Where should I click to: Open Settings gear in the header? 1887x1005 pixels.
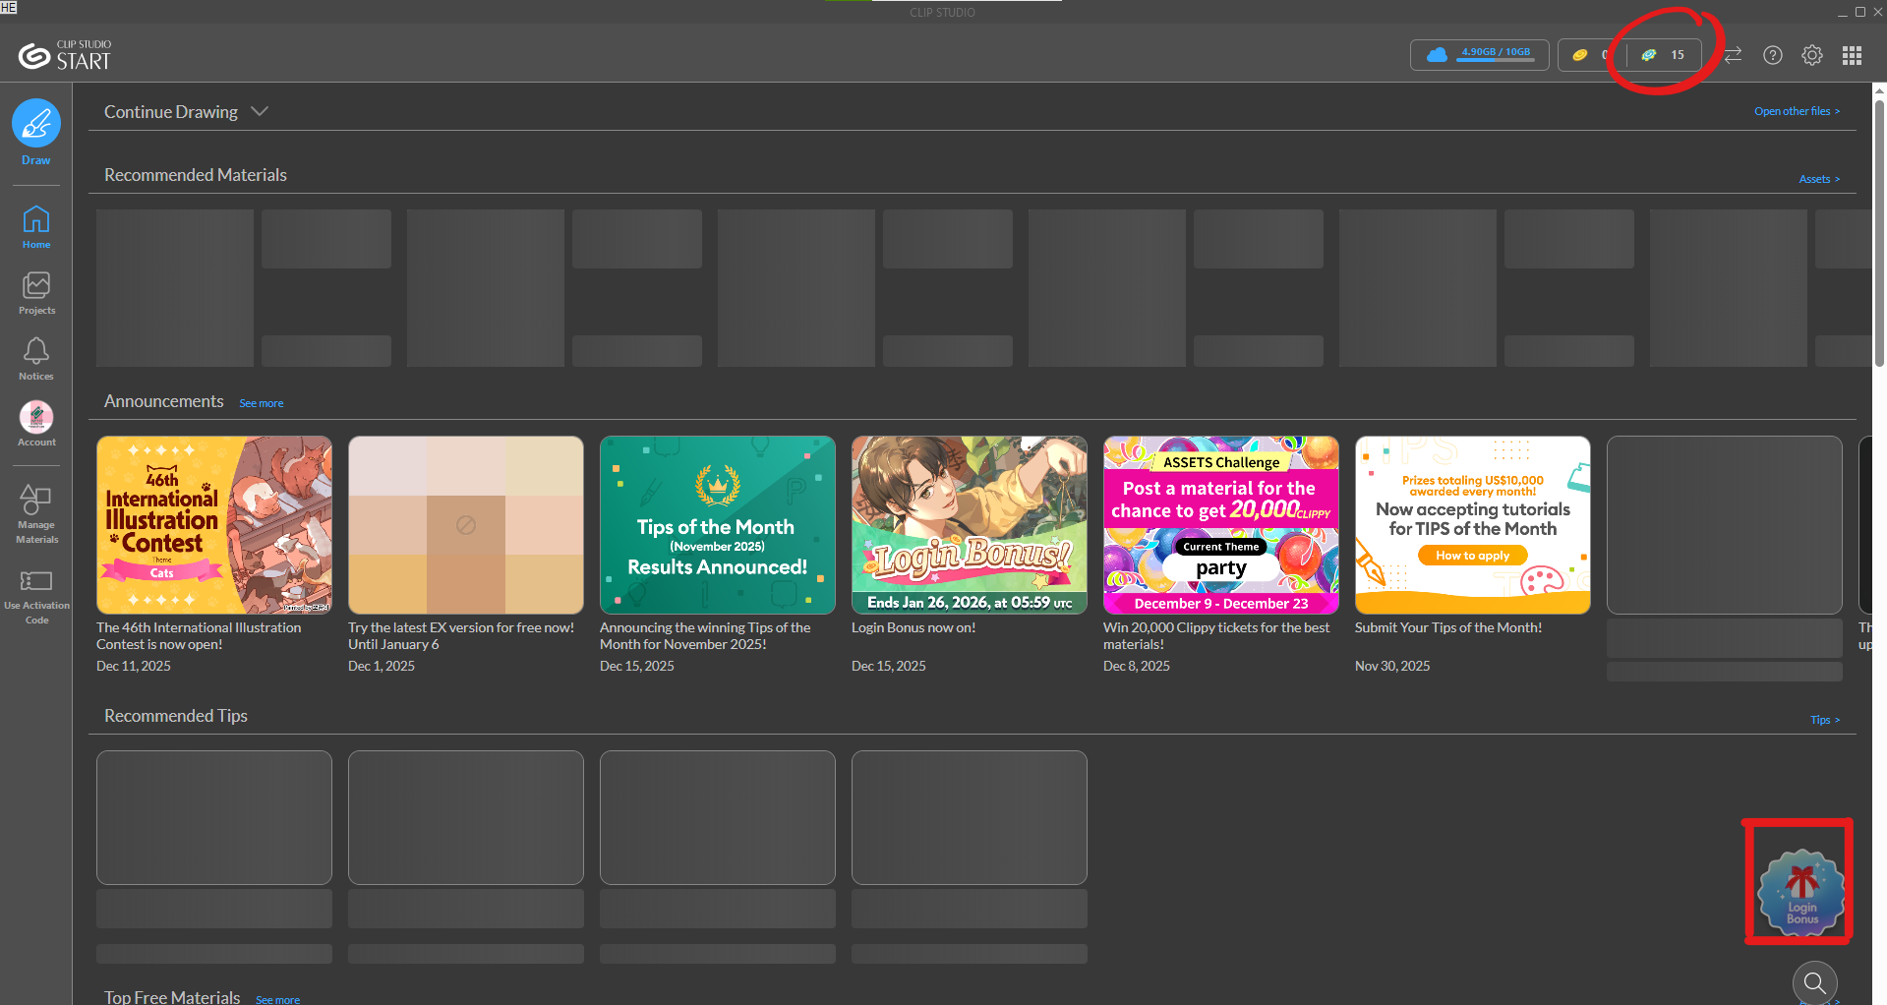coord(1812,55)
